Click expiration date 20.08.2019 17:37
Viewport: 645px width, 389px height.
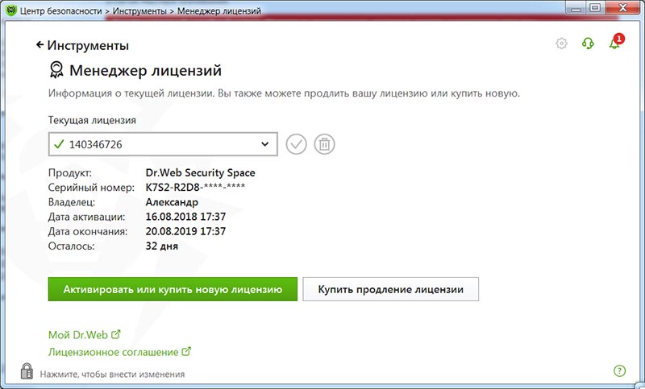pyautogui.click(x=185, y=231)
